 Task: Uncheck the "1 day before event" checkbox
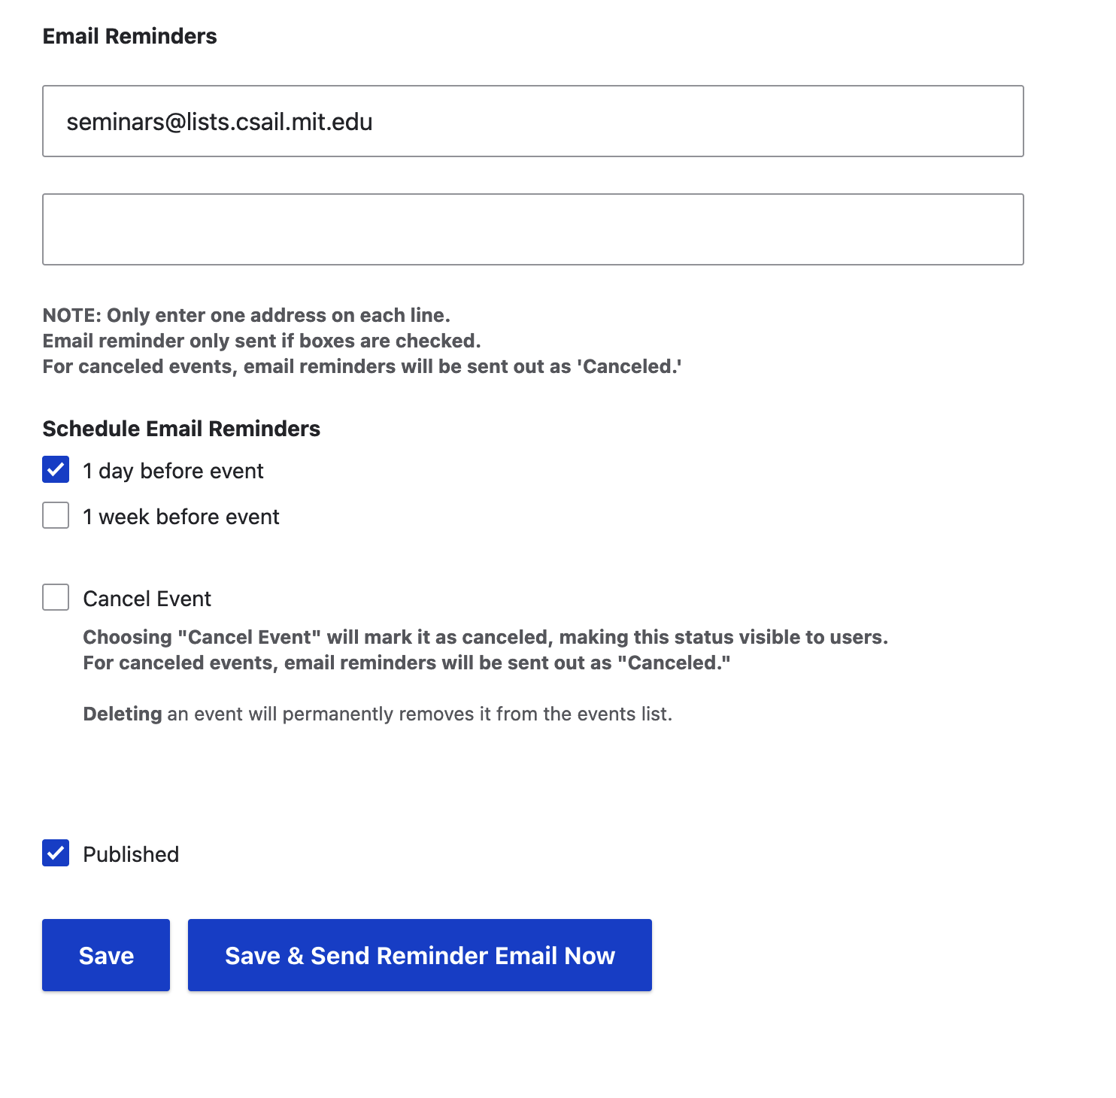click(56, 470)
